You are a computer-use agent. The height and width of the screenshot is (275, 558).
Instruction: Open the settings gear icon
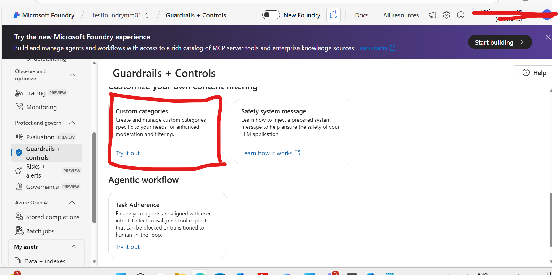tap(447, 15)
